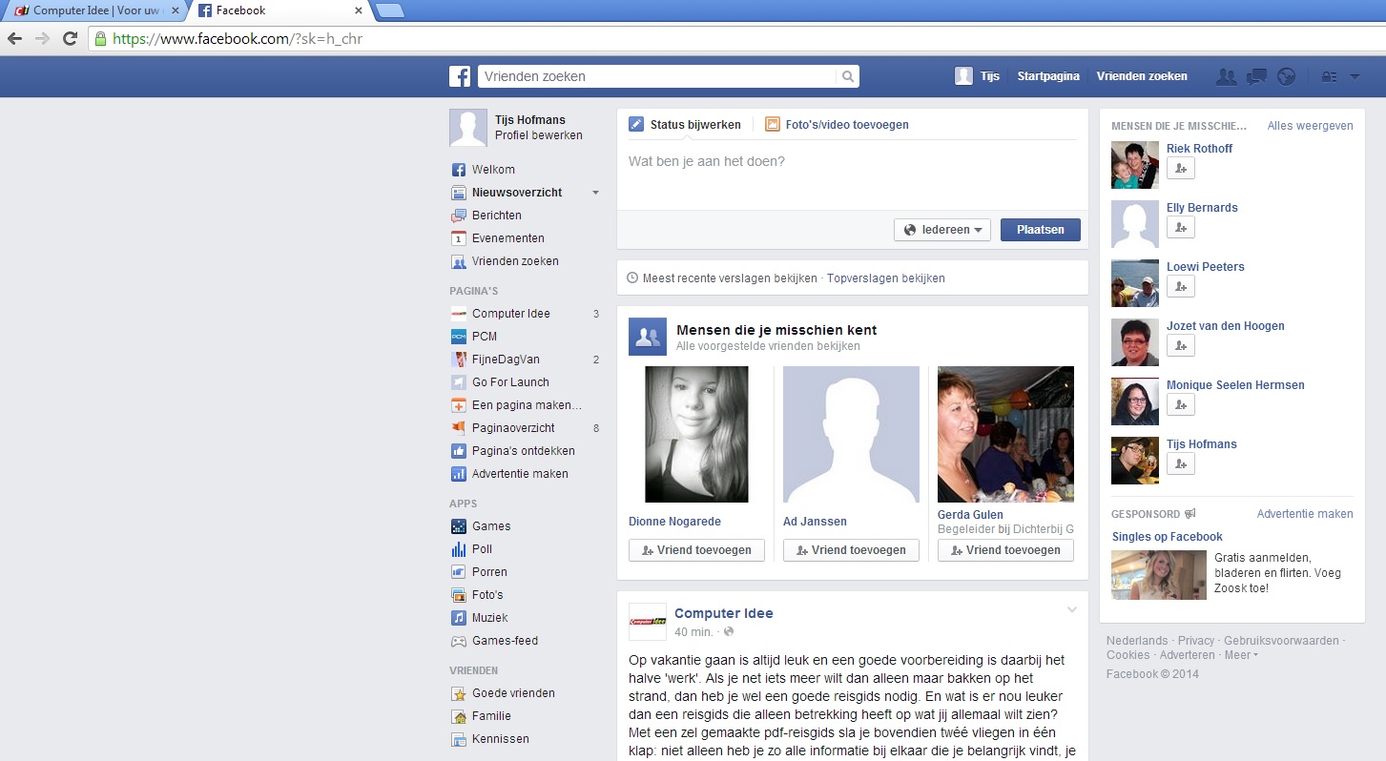Open FijneDagVan page in sidebar

(506, 360)
